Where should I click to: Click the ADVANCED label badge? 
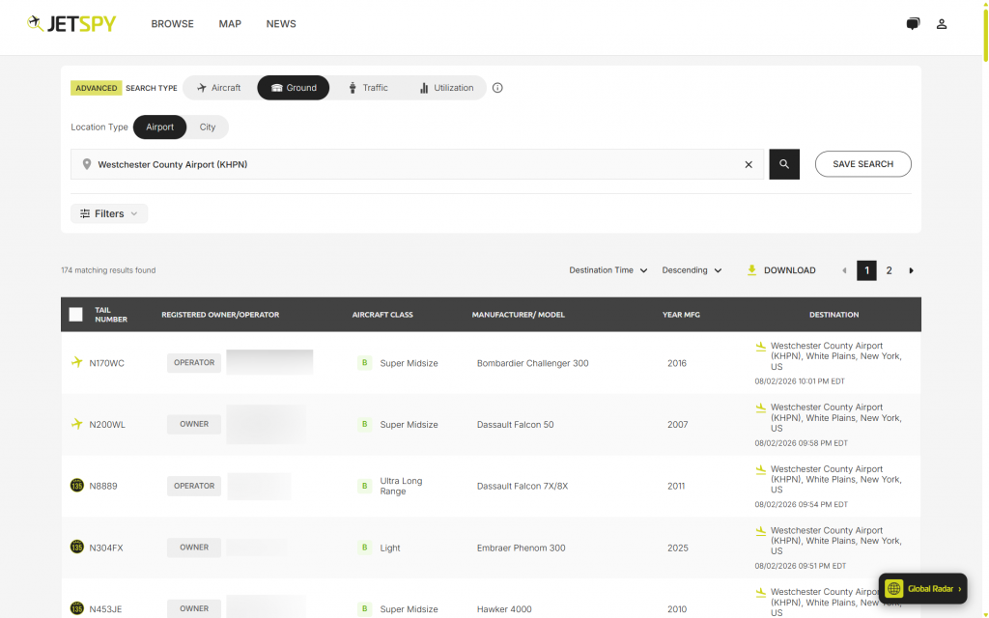(96, 88)
